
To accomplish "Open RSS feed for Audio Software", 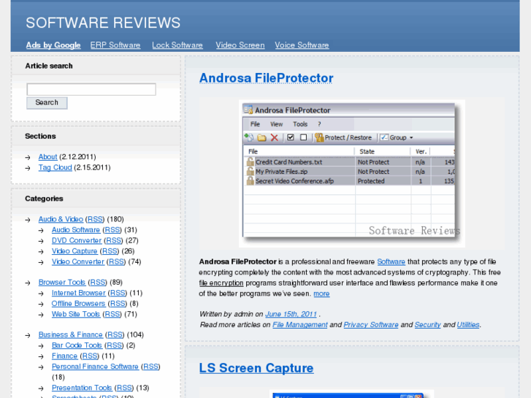I will click(112, 229).
